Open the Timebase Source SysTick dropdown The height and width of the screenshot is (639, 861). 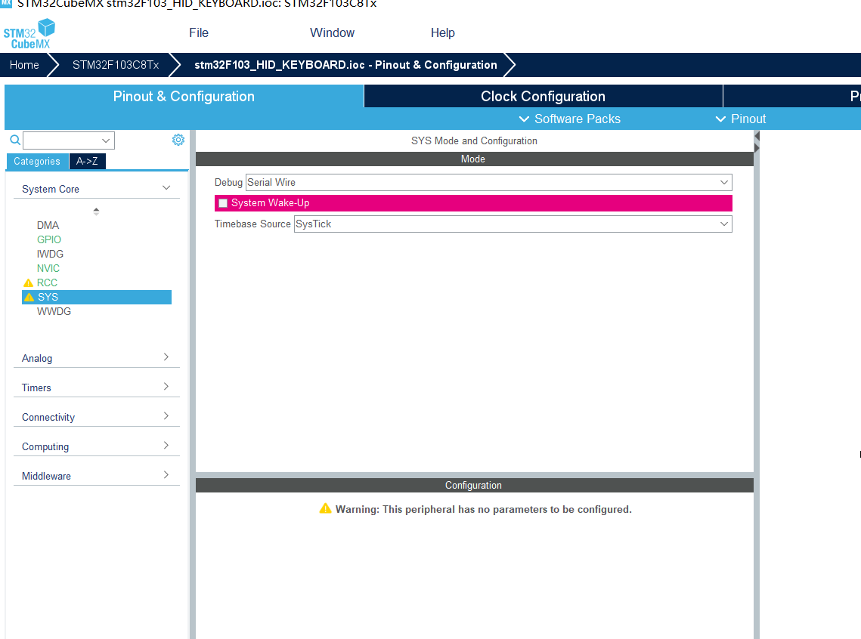(x=513, y=224)
